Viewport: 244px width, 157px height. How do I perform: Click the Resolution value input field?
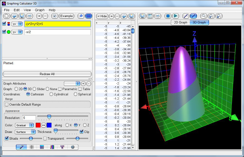pos(29,118)
